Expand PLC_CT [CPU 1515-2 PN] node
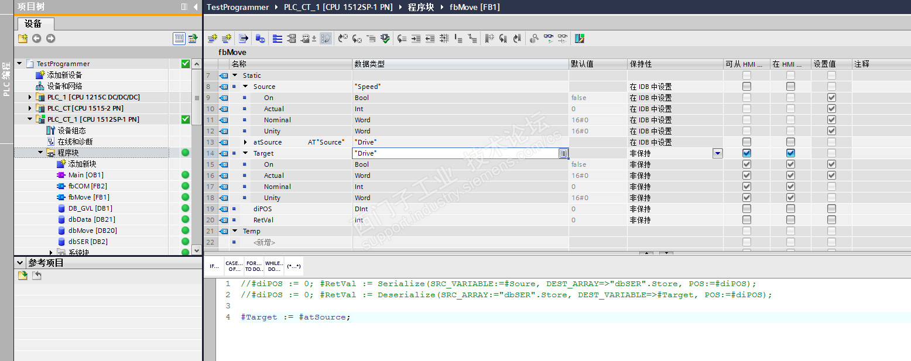 click(30, 108)
